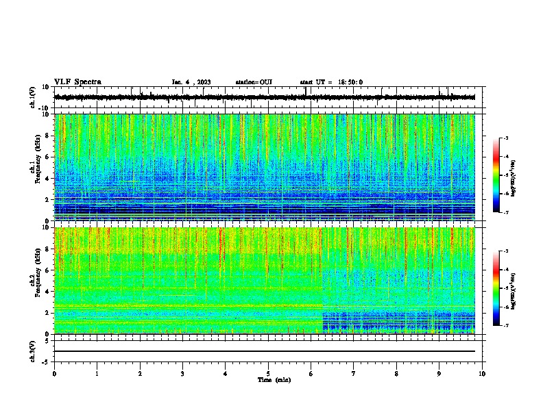Click the flat ch.3 voltage trace line
This screenshot has width=543, height=419.
pyautogui.click(x=265, y=351)
